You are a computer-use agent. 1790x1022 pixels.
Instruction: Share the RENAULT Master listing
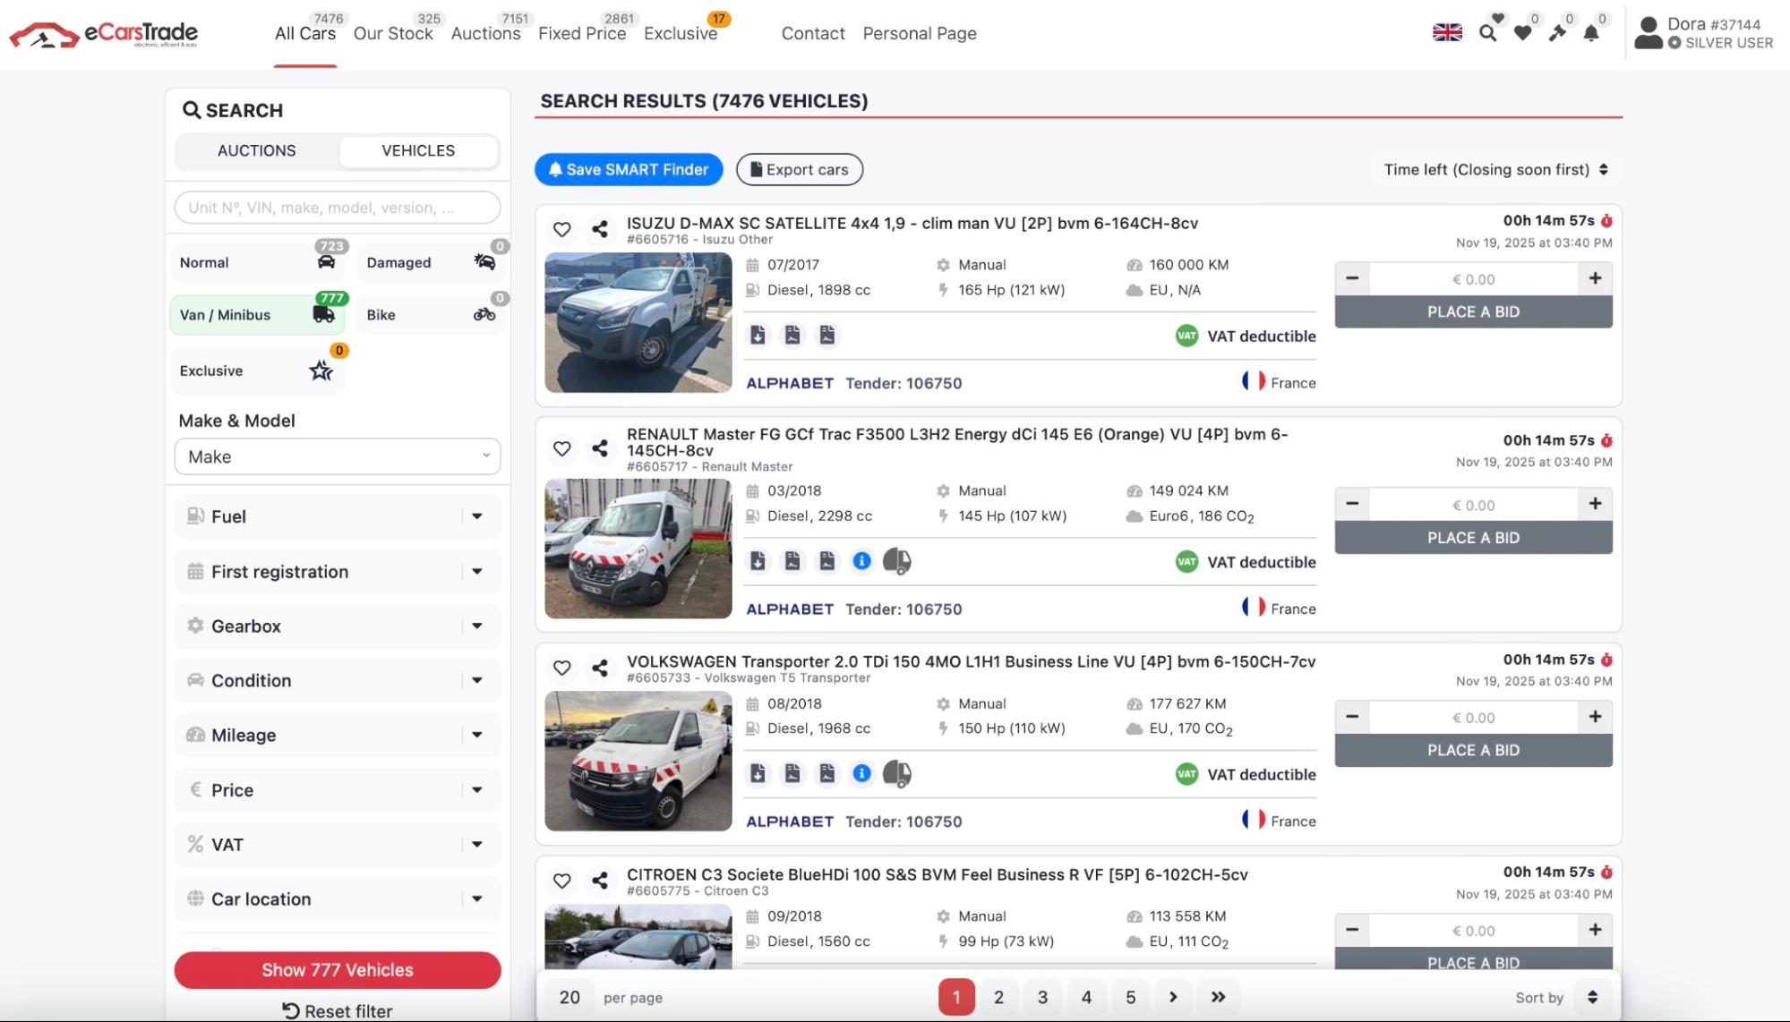point(599,448)
